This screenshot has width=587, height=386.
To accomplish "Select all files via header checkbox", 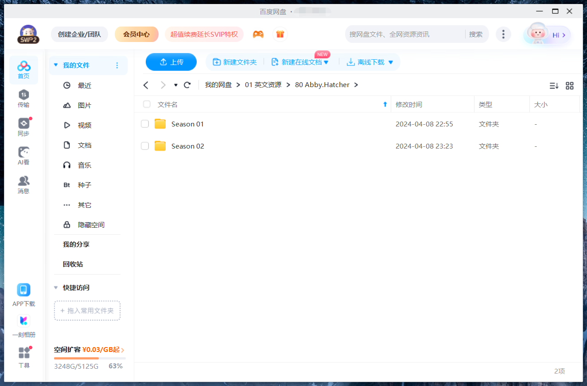I will (x=147, y=104).
